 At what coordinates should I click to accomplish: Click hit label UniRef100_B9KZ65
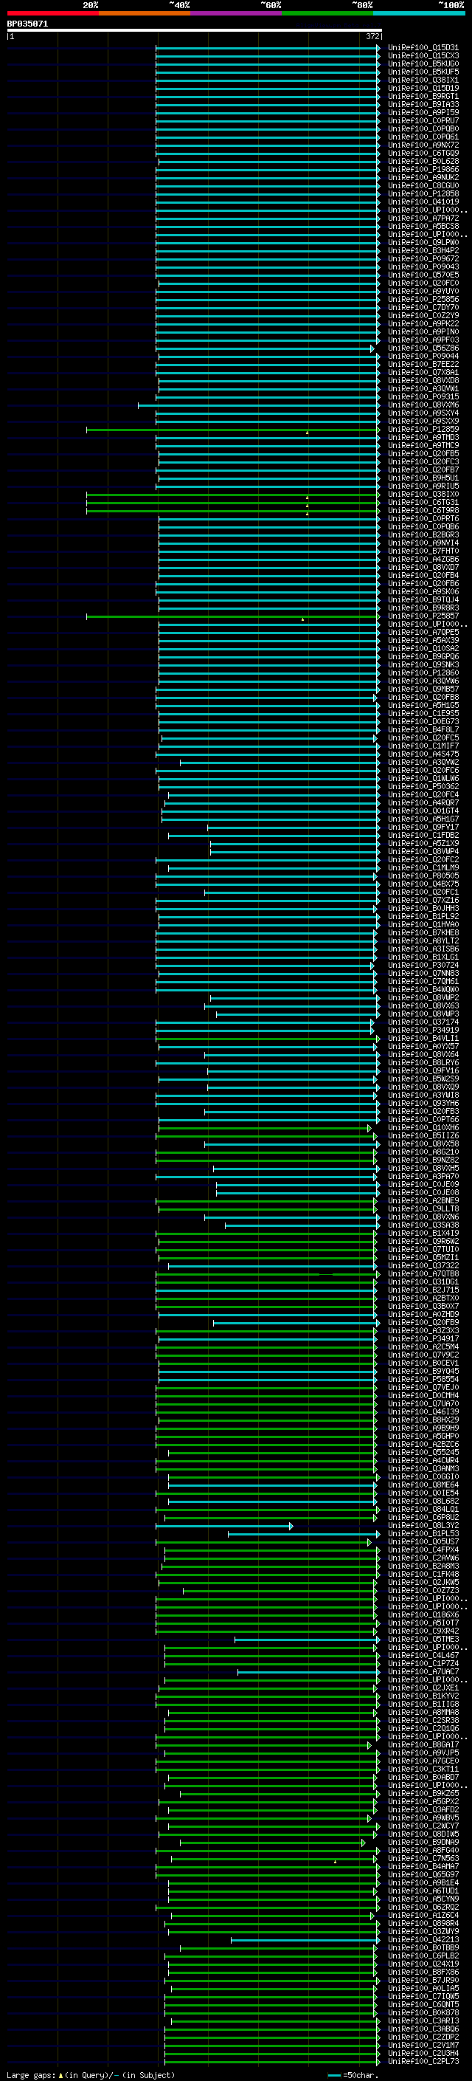[x=423, y=1793]
